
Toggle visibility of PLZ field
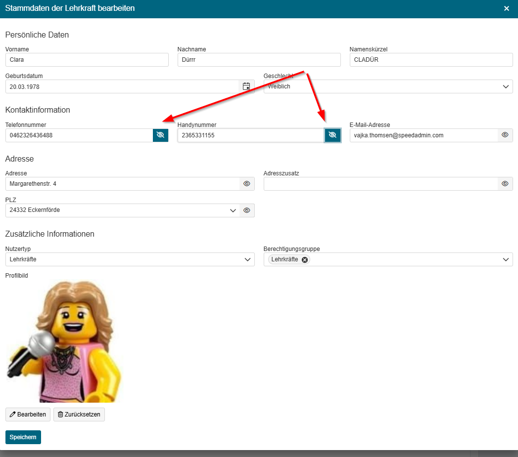point(247,210)
